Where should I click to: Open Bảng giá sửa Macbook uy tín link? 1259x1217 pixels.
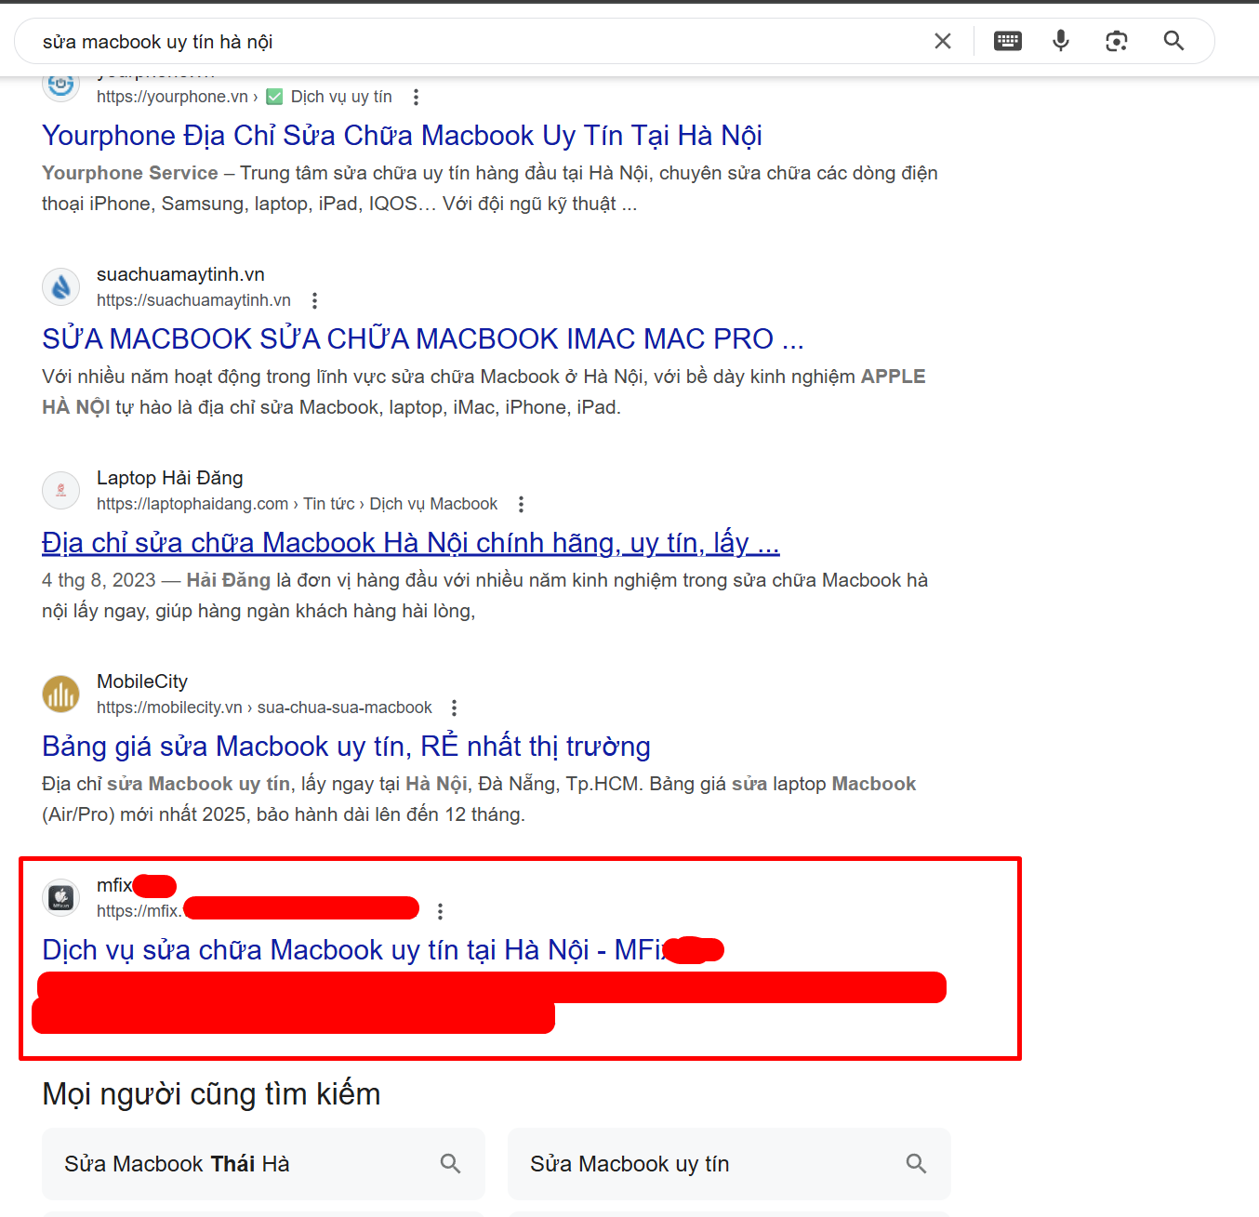point(346,747)
